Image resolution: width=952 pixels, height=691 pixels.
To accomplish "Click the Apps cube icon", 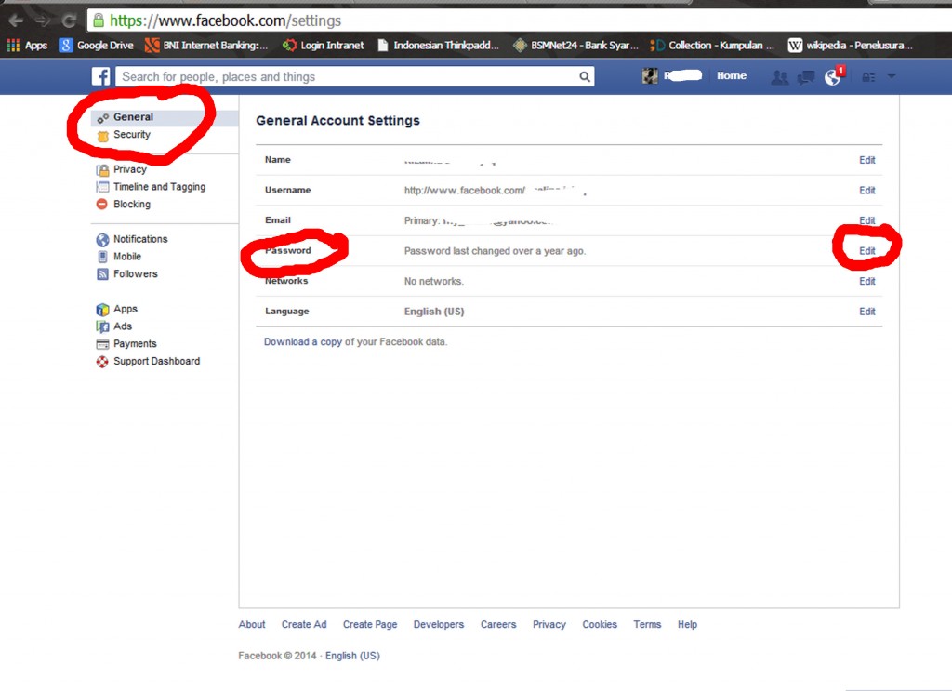I will tap(102, 310).
